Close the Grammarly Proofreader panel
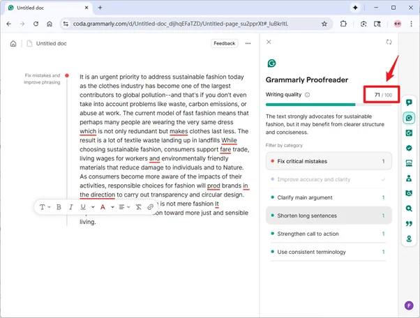 [269, 43]
